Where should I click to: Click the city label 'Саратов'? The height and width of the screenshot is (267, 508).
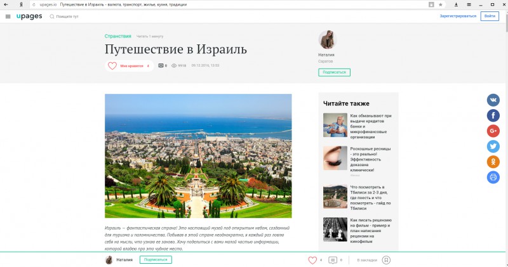pyautogui.click(x=325, y=61)
